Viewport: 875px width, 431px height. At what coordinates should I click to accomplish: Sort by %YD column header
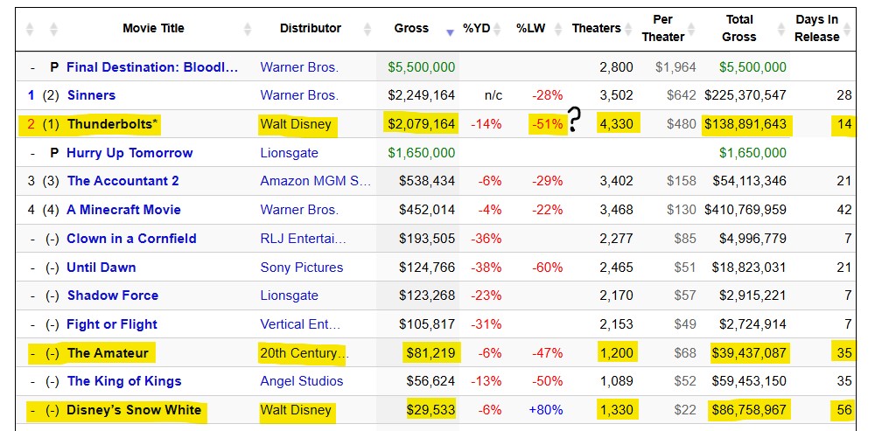coord(476,29)
